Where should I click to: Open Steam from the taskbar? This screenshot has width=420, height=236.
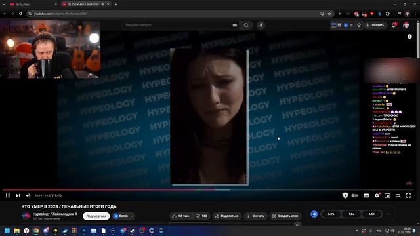132,231
